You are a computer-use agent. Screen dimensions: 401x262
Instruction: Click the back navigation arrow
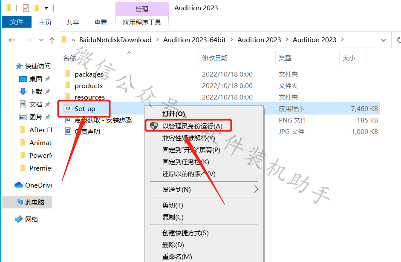click(x=12, y=40)
